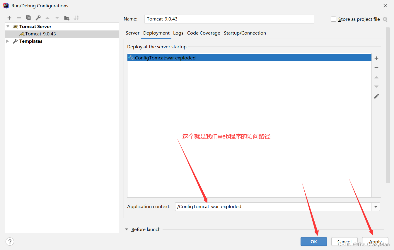Image resolution: width=394 pixels, height=250 pixels.
Task: Open the edit templates wrench icon
Action: (38, 18)
